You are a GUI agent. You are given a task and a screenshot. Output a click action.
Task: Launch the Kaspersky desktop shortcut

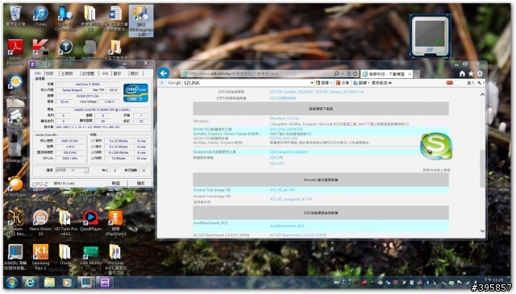point(40,49)
